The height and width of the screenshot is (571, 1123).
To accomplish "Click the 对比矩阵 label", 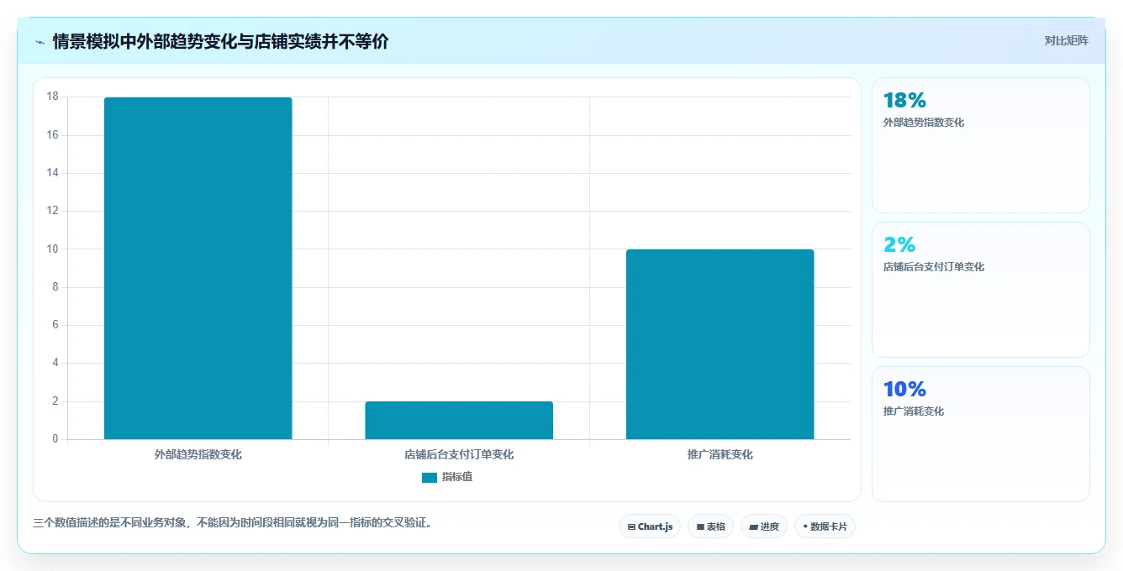I will pos(1067,40).
